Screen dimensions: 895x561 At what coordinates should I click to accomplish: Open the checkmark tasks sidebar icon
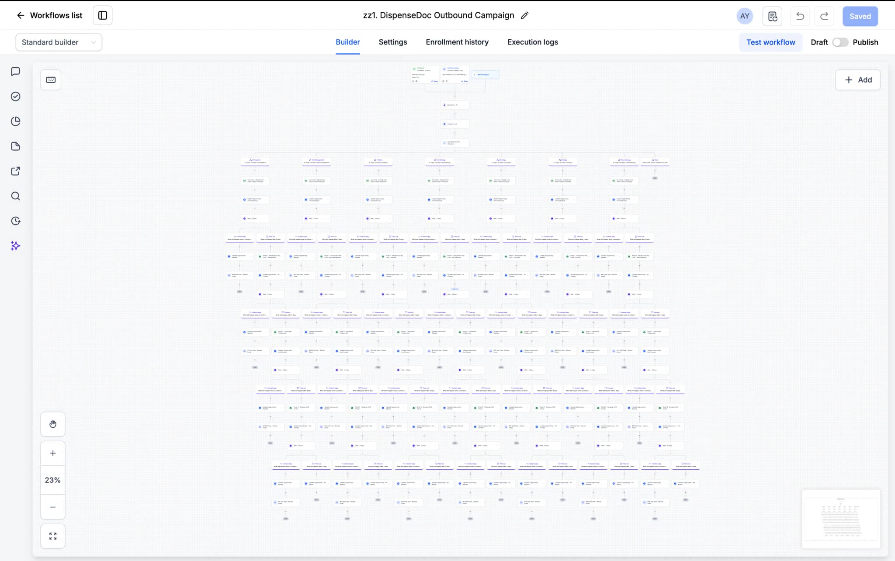[x=16, y=97]
